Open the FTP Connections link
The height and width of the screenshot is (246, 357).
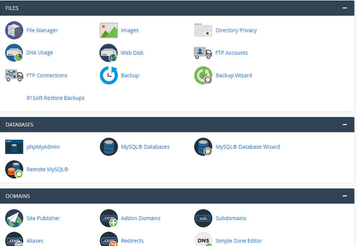click(47, 75)
